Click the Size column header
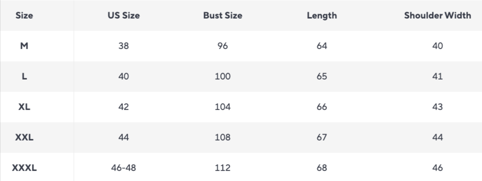The width and height of the screenshot is (482, 181). coord(24,15)
